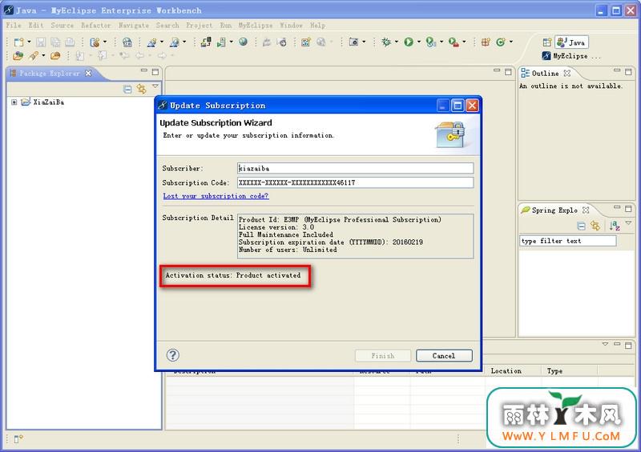Toggle alphabetical sort in Spring Explorer
641x452 pixels.
(615, 226)
